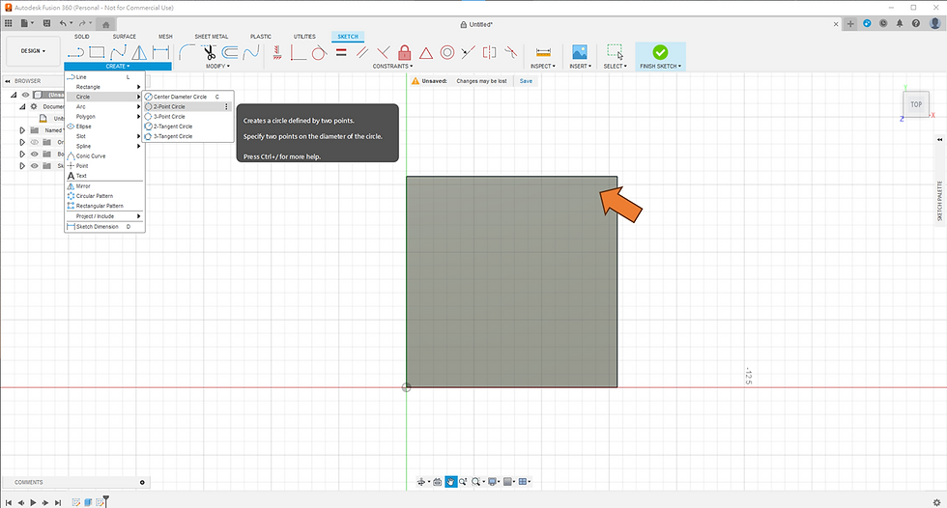Apply the Concentric constraint icon
Viewport: 947px width, 508px height.
[x=446, y=52]
